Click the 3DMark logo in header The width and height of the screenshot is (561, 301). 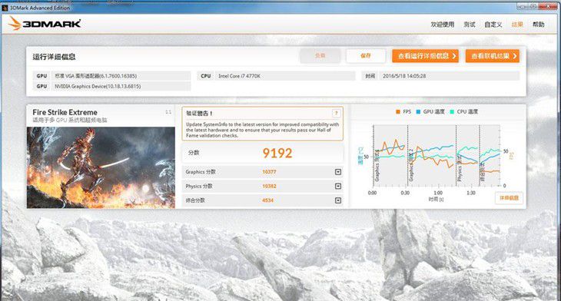45,24
